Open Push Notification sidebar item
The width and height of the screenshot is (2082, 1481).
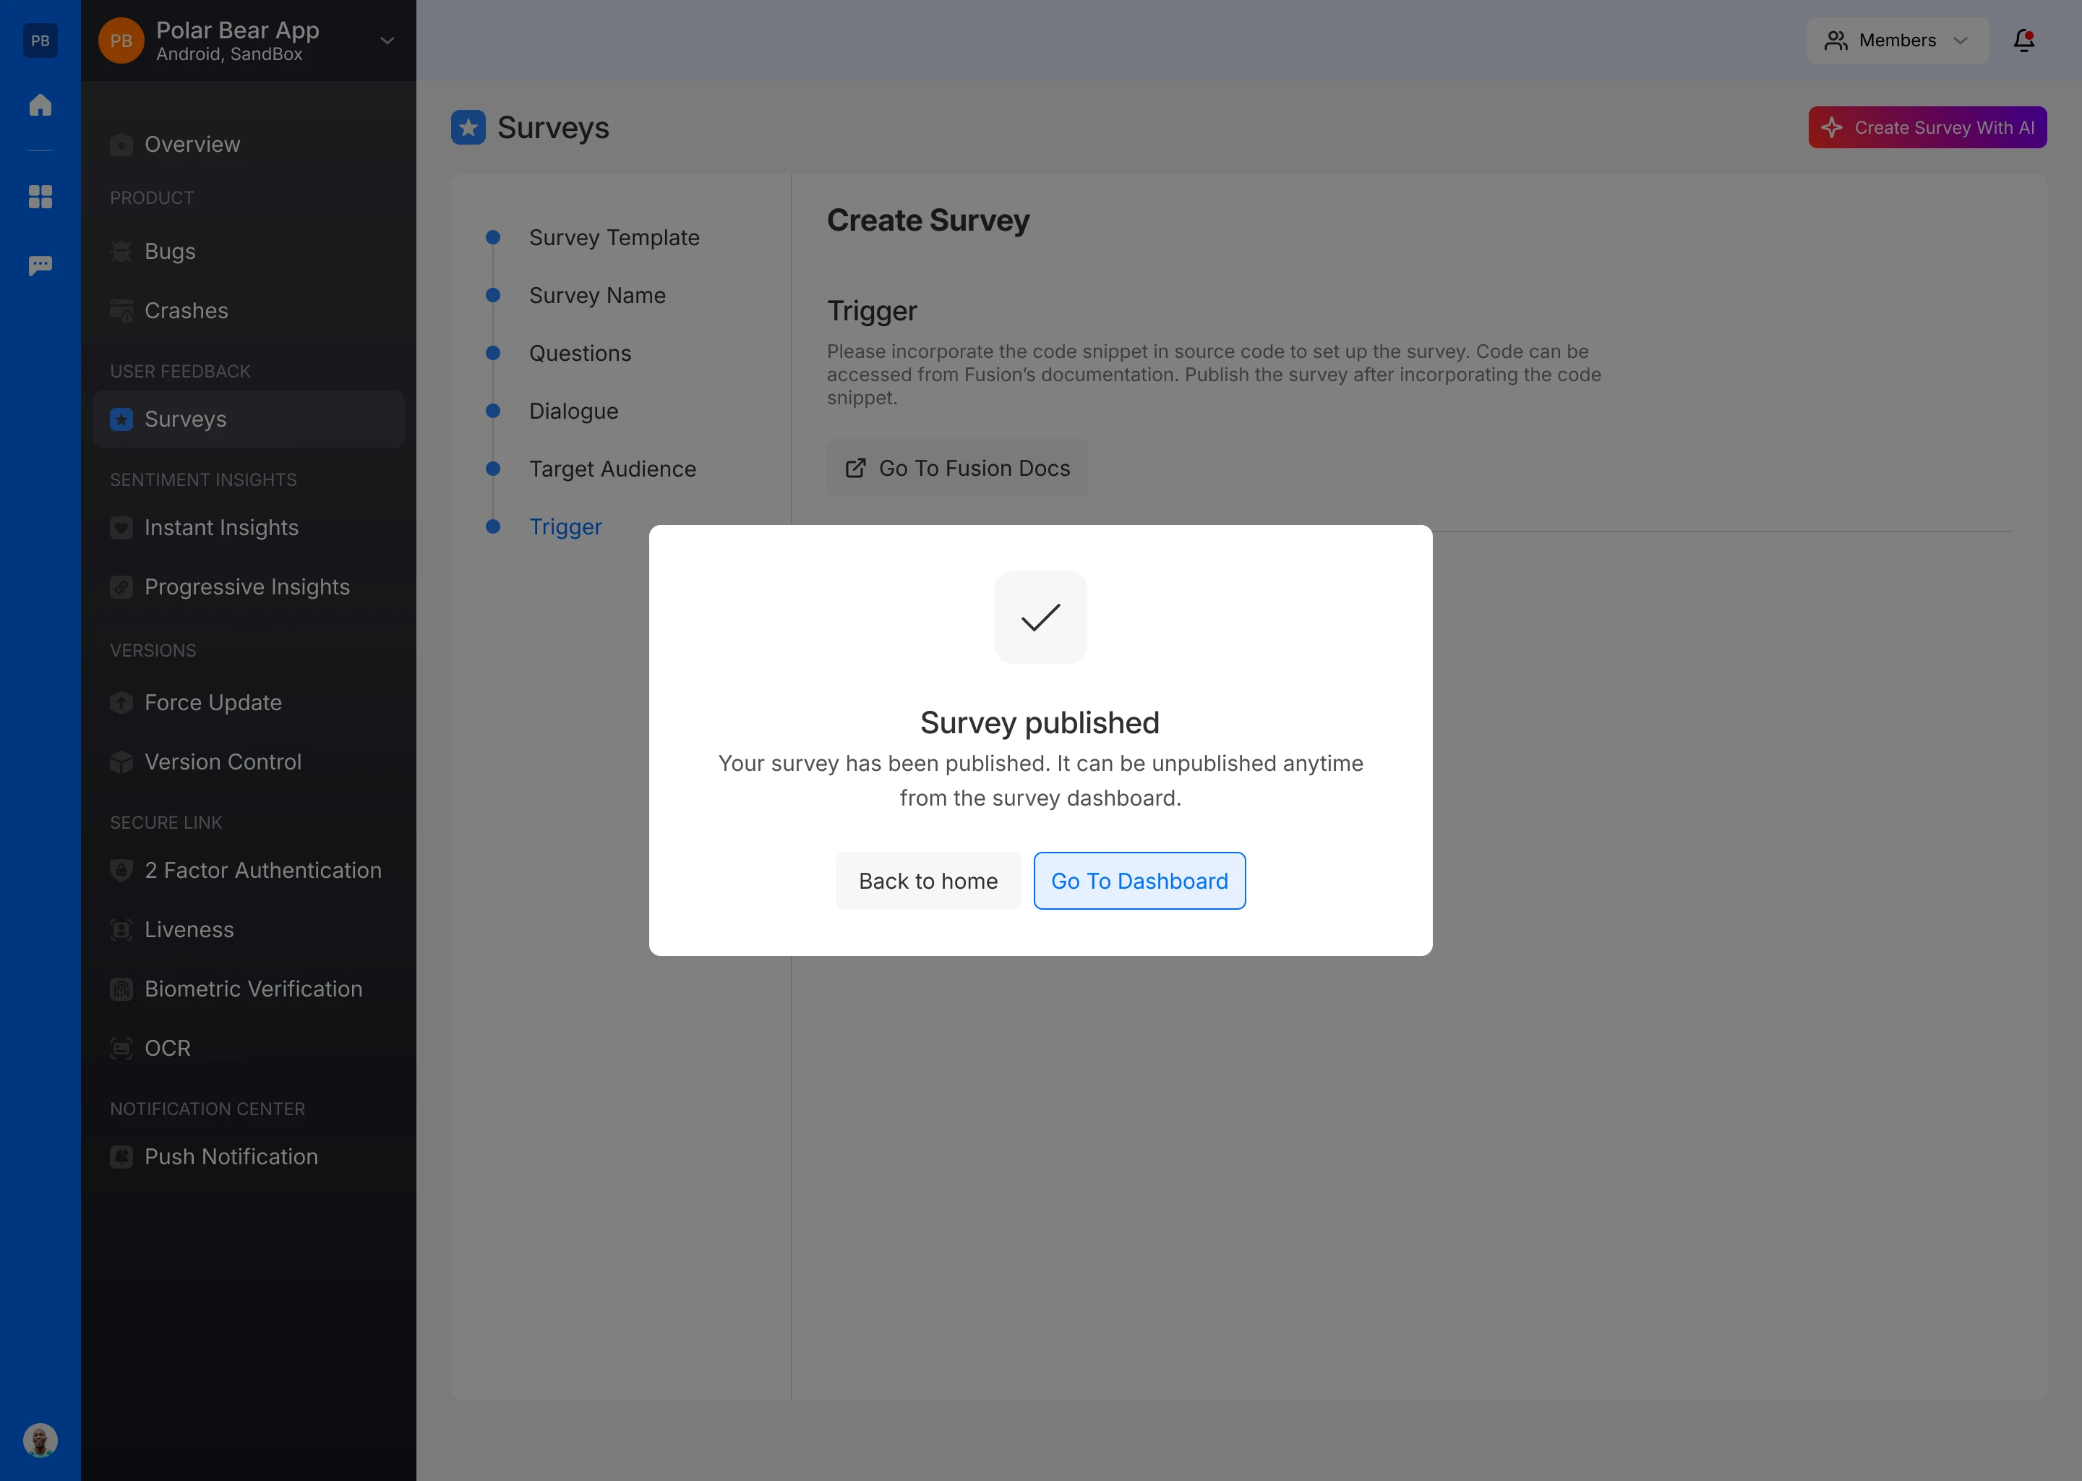[x=231, y=1156]
